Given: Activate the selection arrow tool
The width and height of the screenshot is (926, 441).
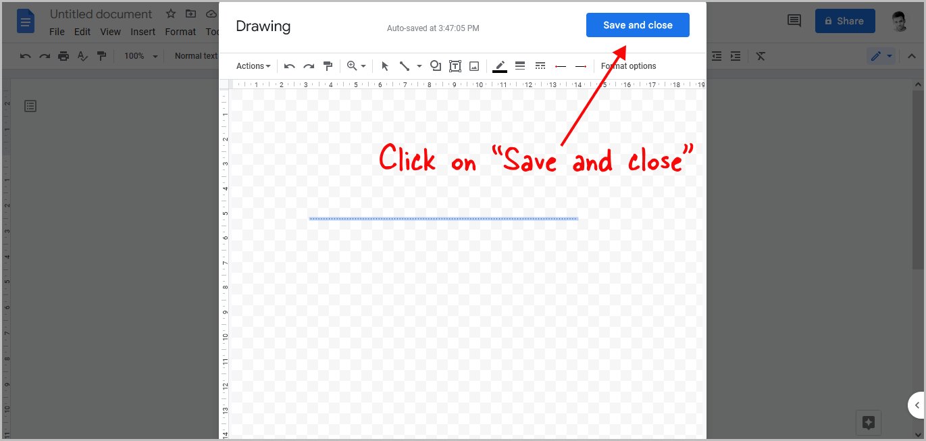Looking at the screenshot, I should pos(385,66).
